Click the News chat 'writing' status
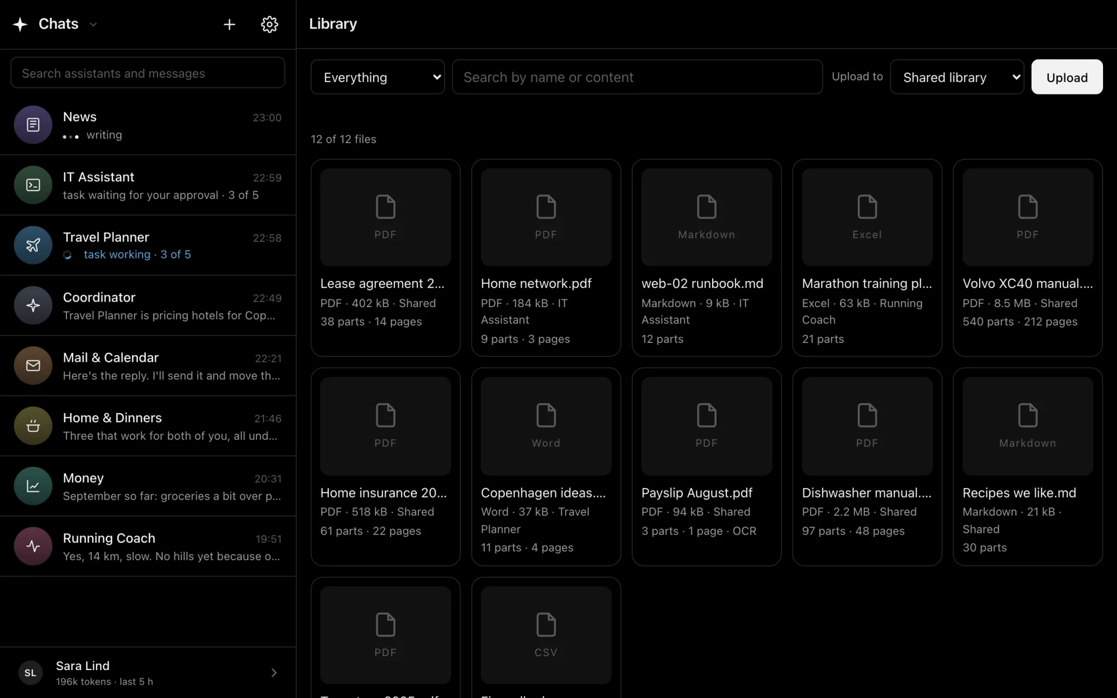Screen dimensions: 1117x698 [104, 135]
